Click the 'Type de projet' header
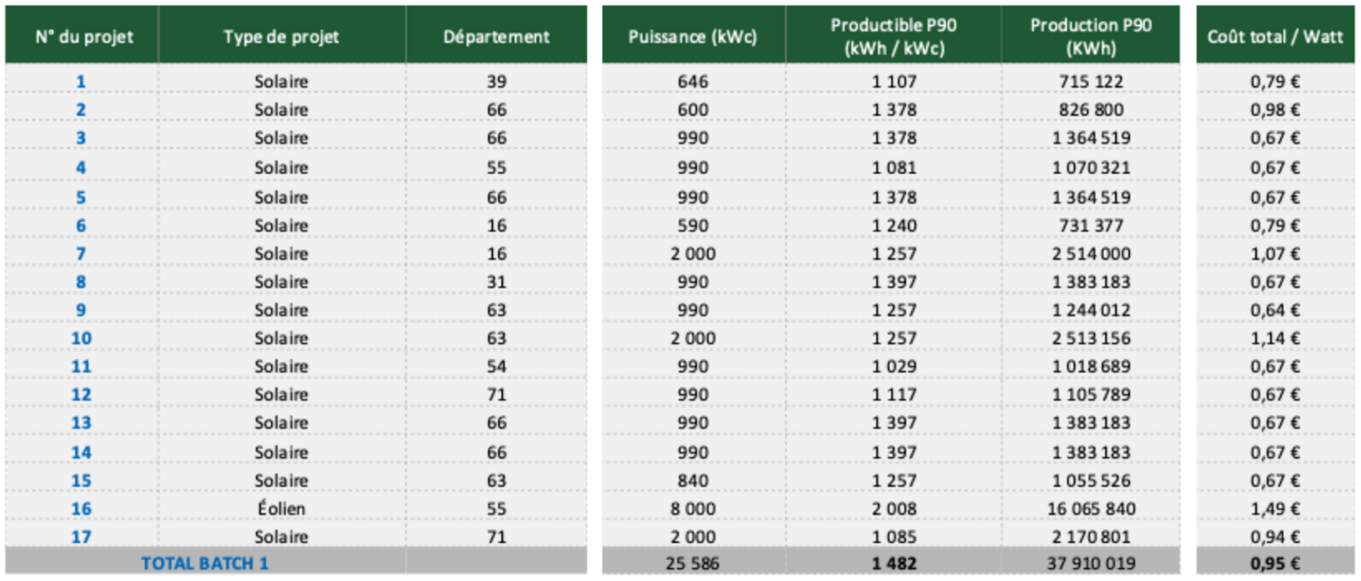This screenshot has height=581, width=1361. pyautogui.click(x=281, y=37)
